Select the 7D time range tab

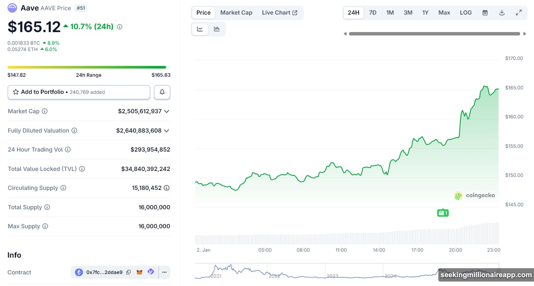[x=372, y=12]
